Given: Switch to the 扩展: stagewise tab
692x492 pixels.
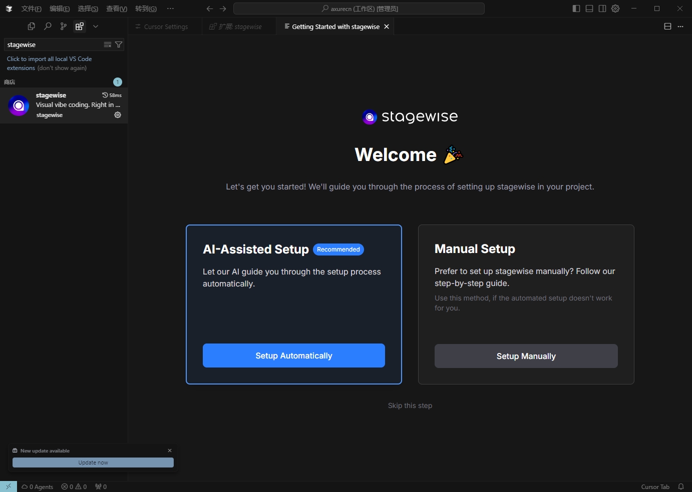Looking at the screenshot, I should coord(239,26).
